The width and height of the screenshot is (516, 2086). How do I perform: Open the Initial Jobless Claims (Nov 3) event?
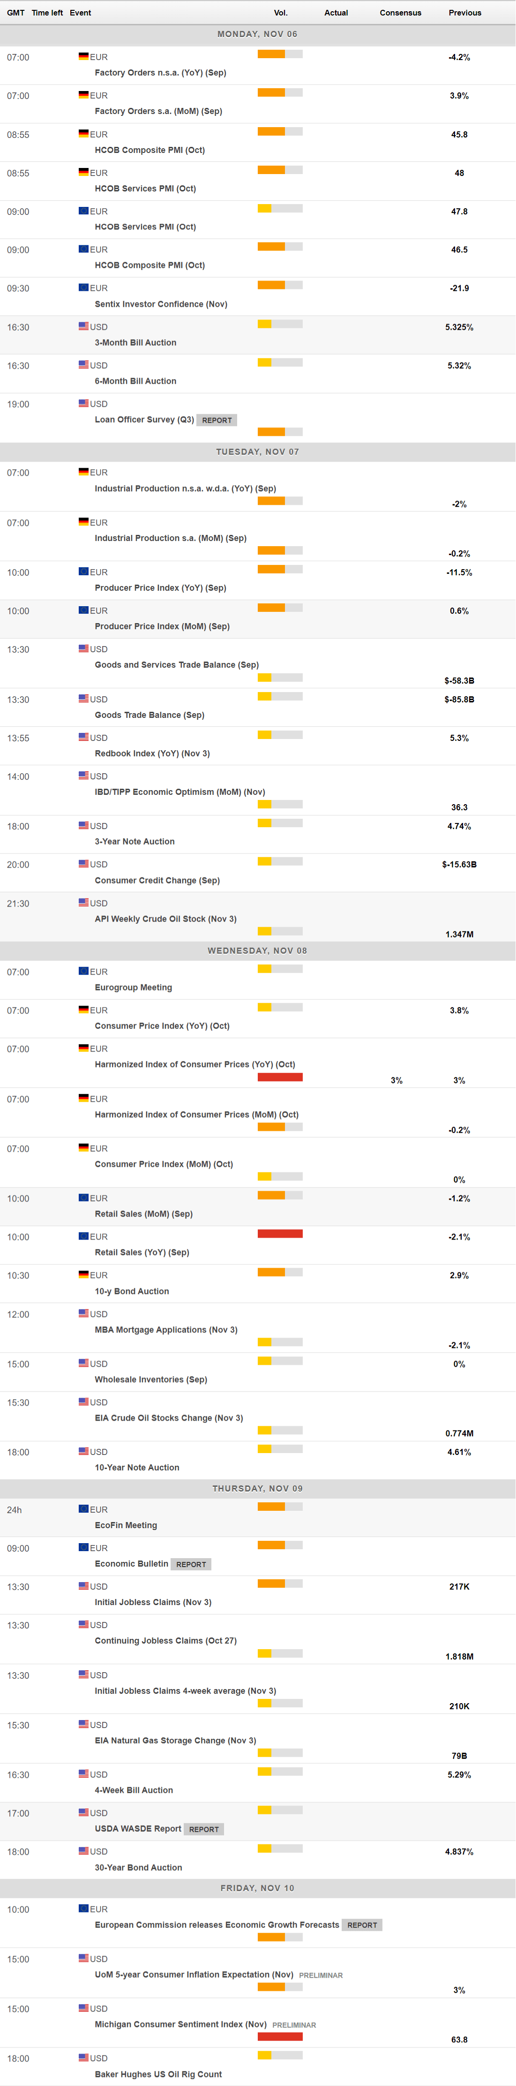153,1603
